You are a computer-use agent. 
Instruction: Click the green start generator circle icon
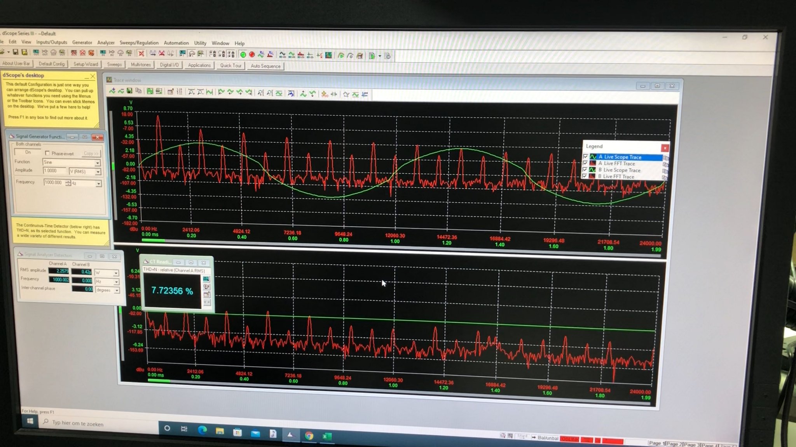click(x=243, y=55)
